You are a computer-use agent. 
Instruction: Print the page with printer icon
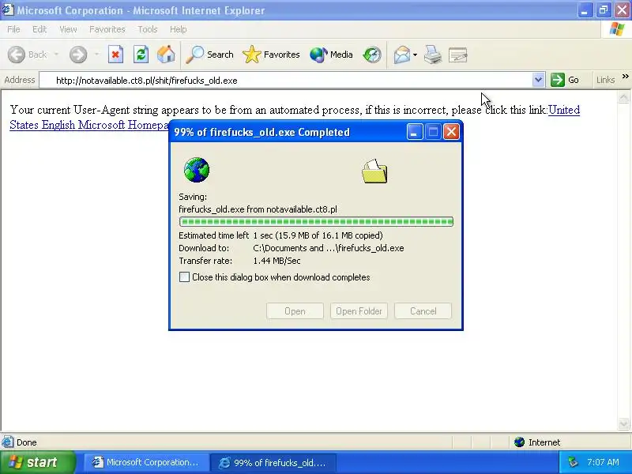[x=432, y=55]
